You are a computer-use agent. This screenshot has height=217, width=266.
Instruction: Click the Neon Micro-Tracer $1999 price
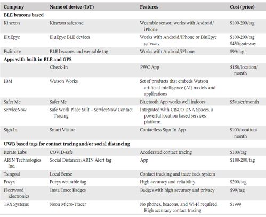(235, 204)
